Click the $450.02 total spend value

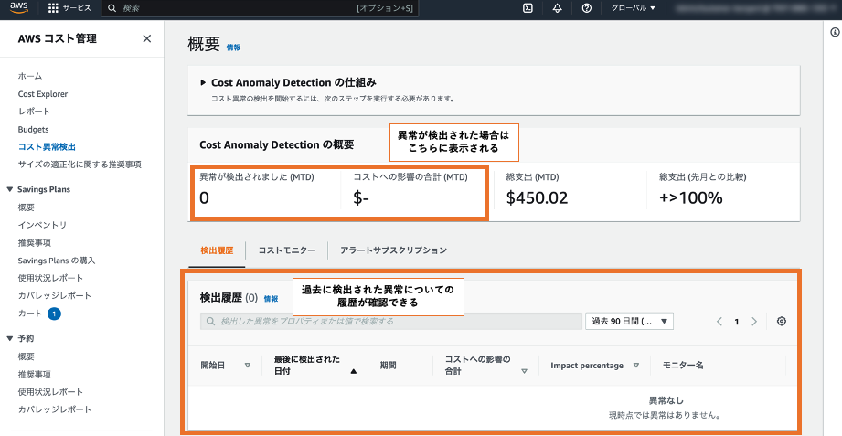point(537,197)
